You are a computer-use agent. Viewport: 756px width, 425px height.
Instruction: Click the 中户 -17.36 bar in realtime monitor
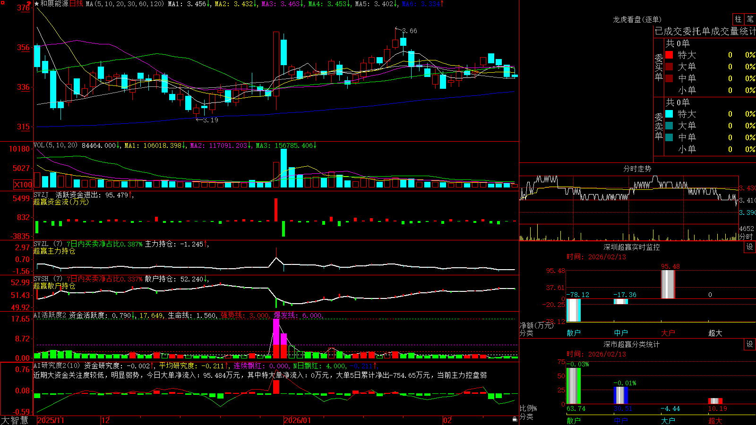coord(621,301)
